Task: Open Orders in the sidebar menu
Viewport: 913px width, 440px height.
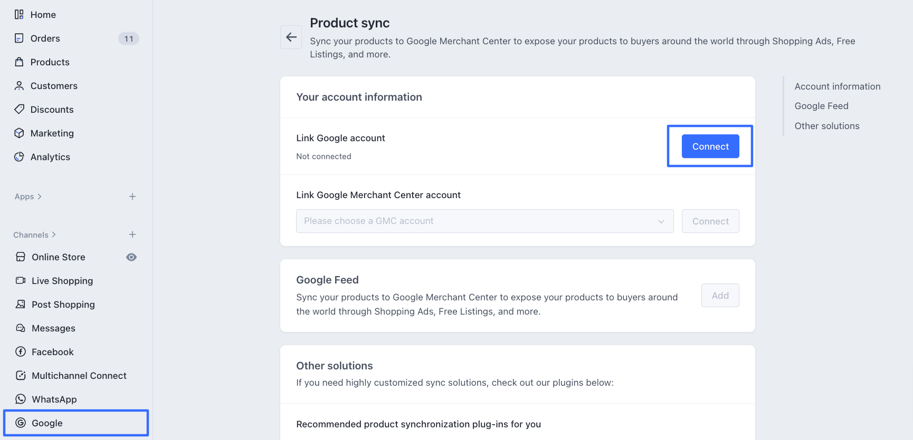Action: (45, 38)
